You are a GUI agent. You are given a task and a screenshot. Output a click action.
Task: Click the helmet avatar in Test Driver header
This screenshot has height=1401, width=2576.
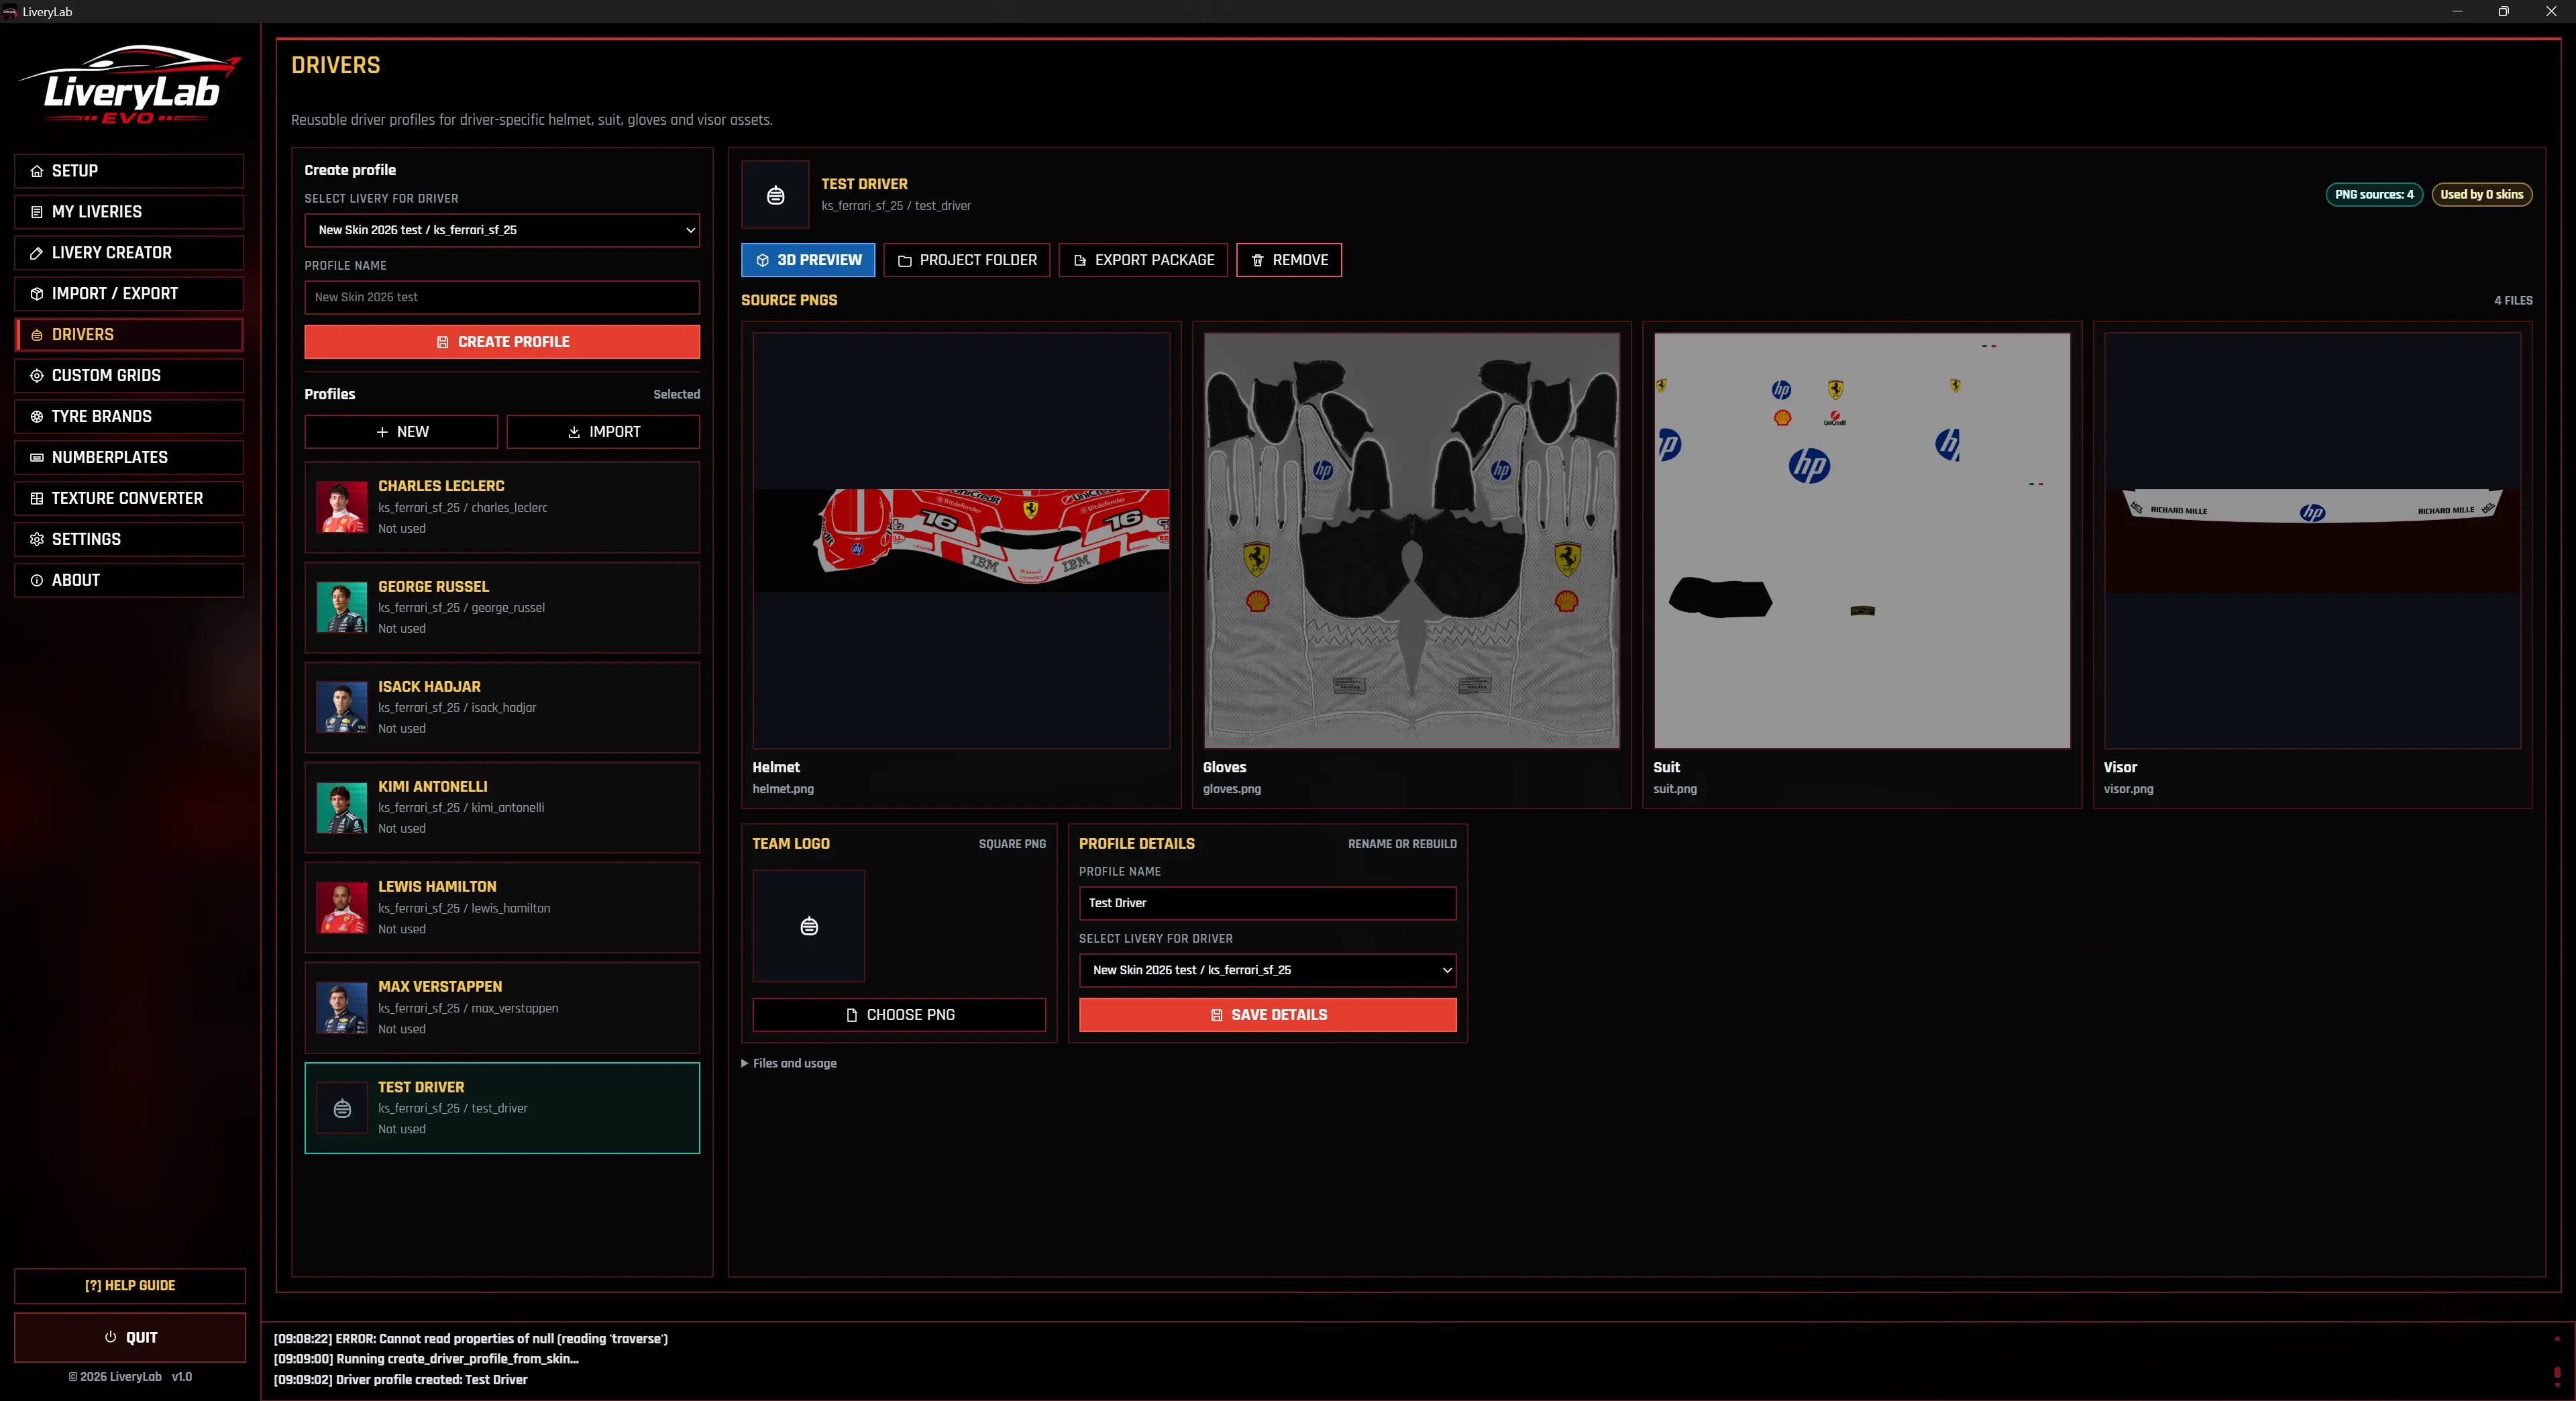775,195
